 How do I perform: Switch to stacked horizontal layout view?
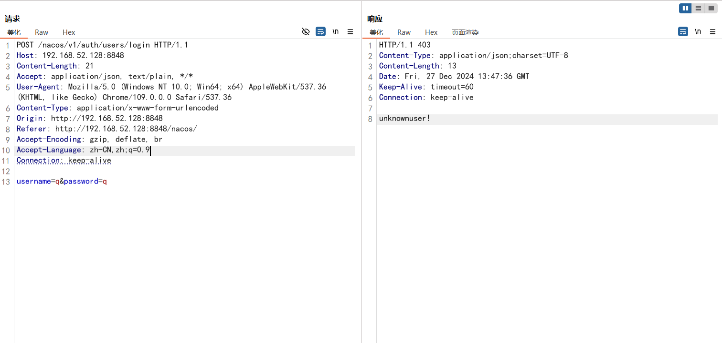[698, 8]
